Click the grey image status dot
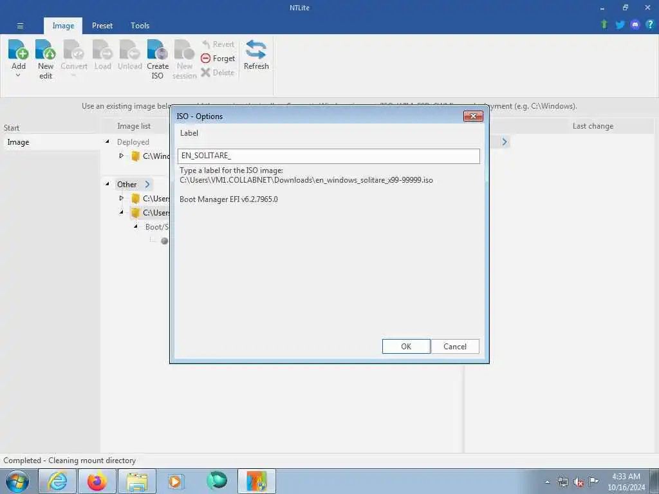Screen dimensions: 659x494 164,241
